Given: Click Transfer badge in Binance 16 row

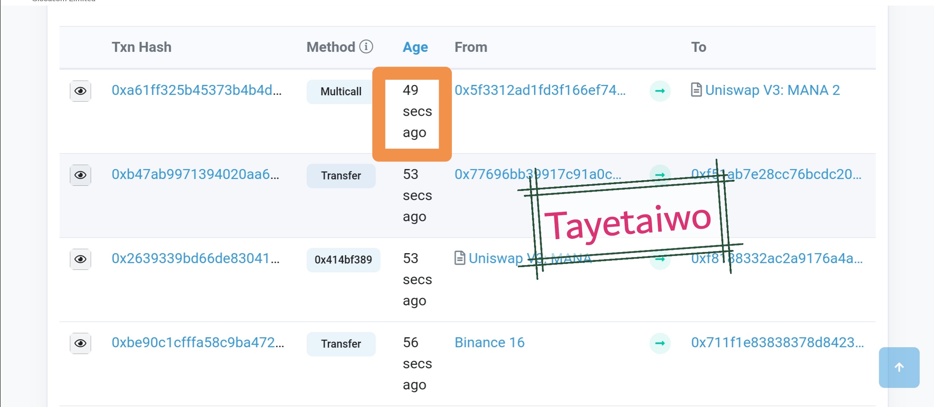Looking at the screenshot, I should coord(340,344).
